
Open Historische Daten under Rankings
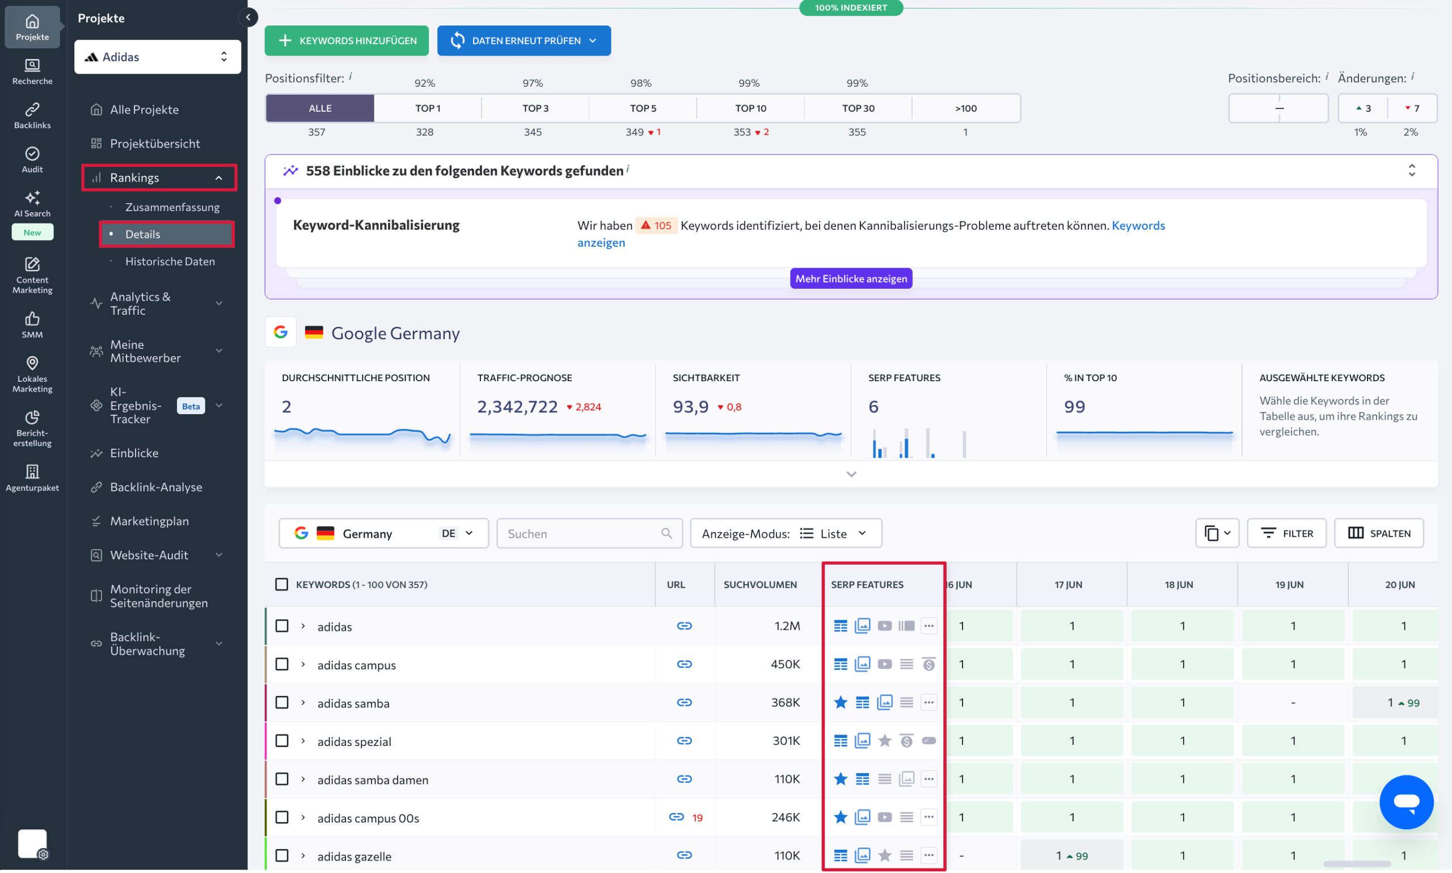[x=170, y=261]
